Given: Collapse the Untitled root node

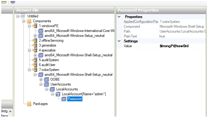Looking at the screenshot, I should pos(18,16).
